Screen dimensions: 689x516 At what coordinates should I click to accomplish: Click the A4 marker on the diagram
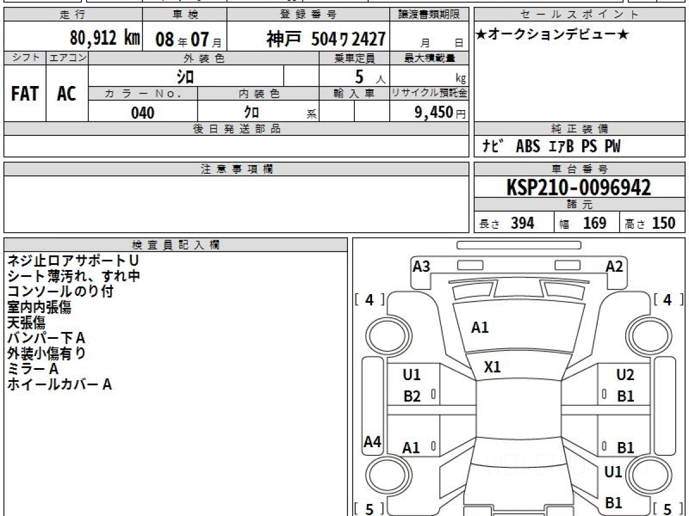[373, 442]
